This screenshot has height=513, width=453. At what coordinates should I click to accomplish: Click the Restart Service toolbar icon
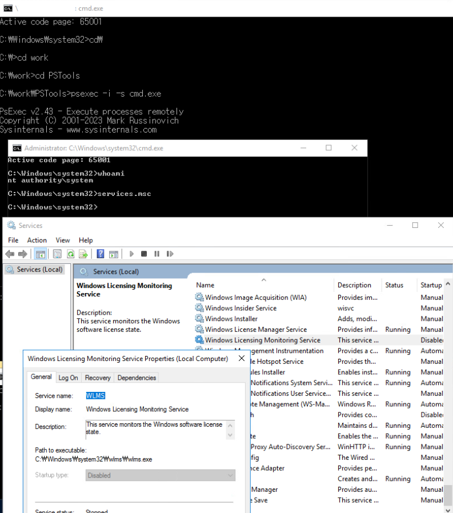170,254
